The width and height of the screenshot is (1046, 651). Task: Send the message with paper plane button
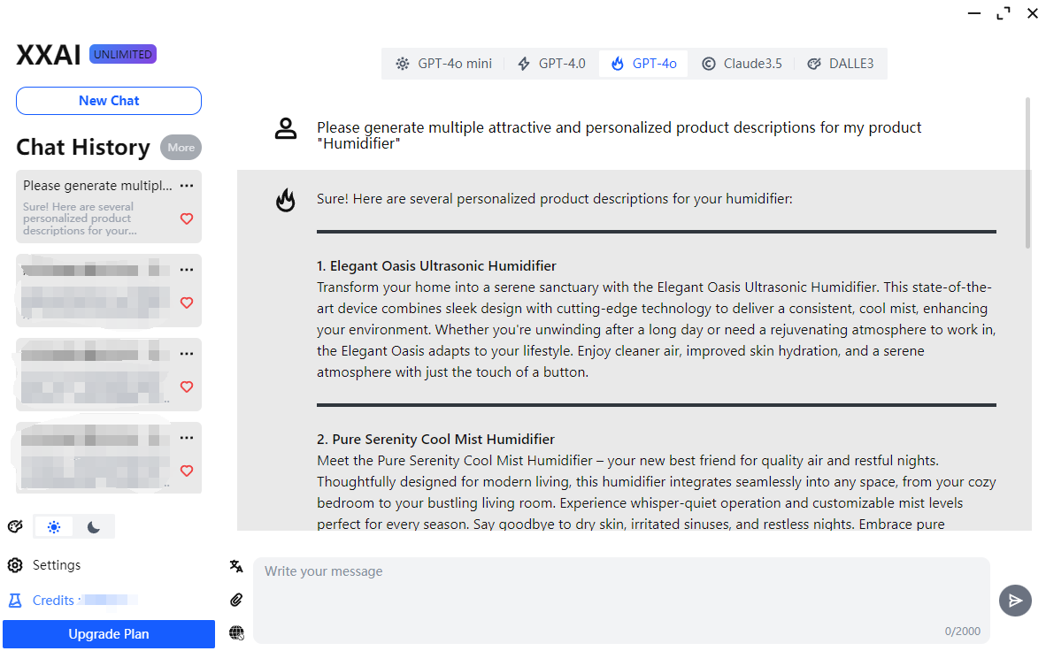pos(1015,601)
